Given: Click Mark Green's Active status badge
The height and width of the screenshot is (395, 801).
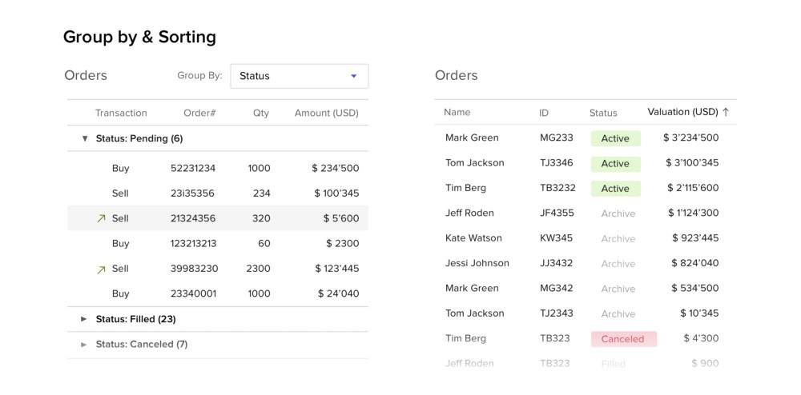Looking at the screenshot, I should (615, 138).
